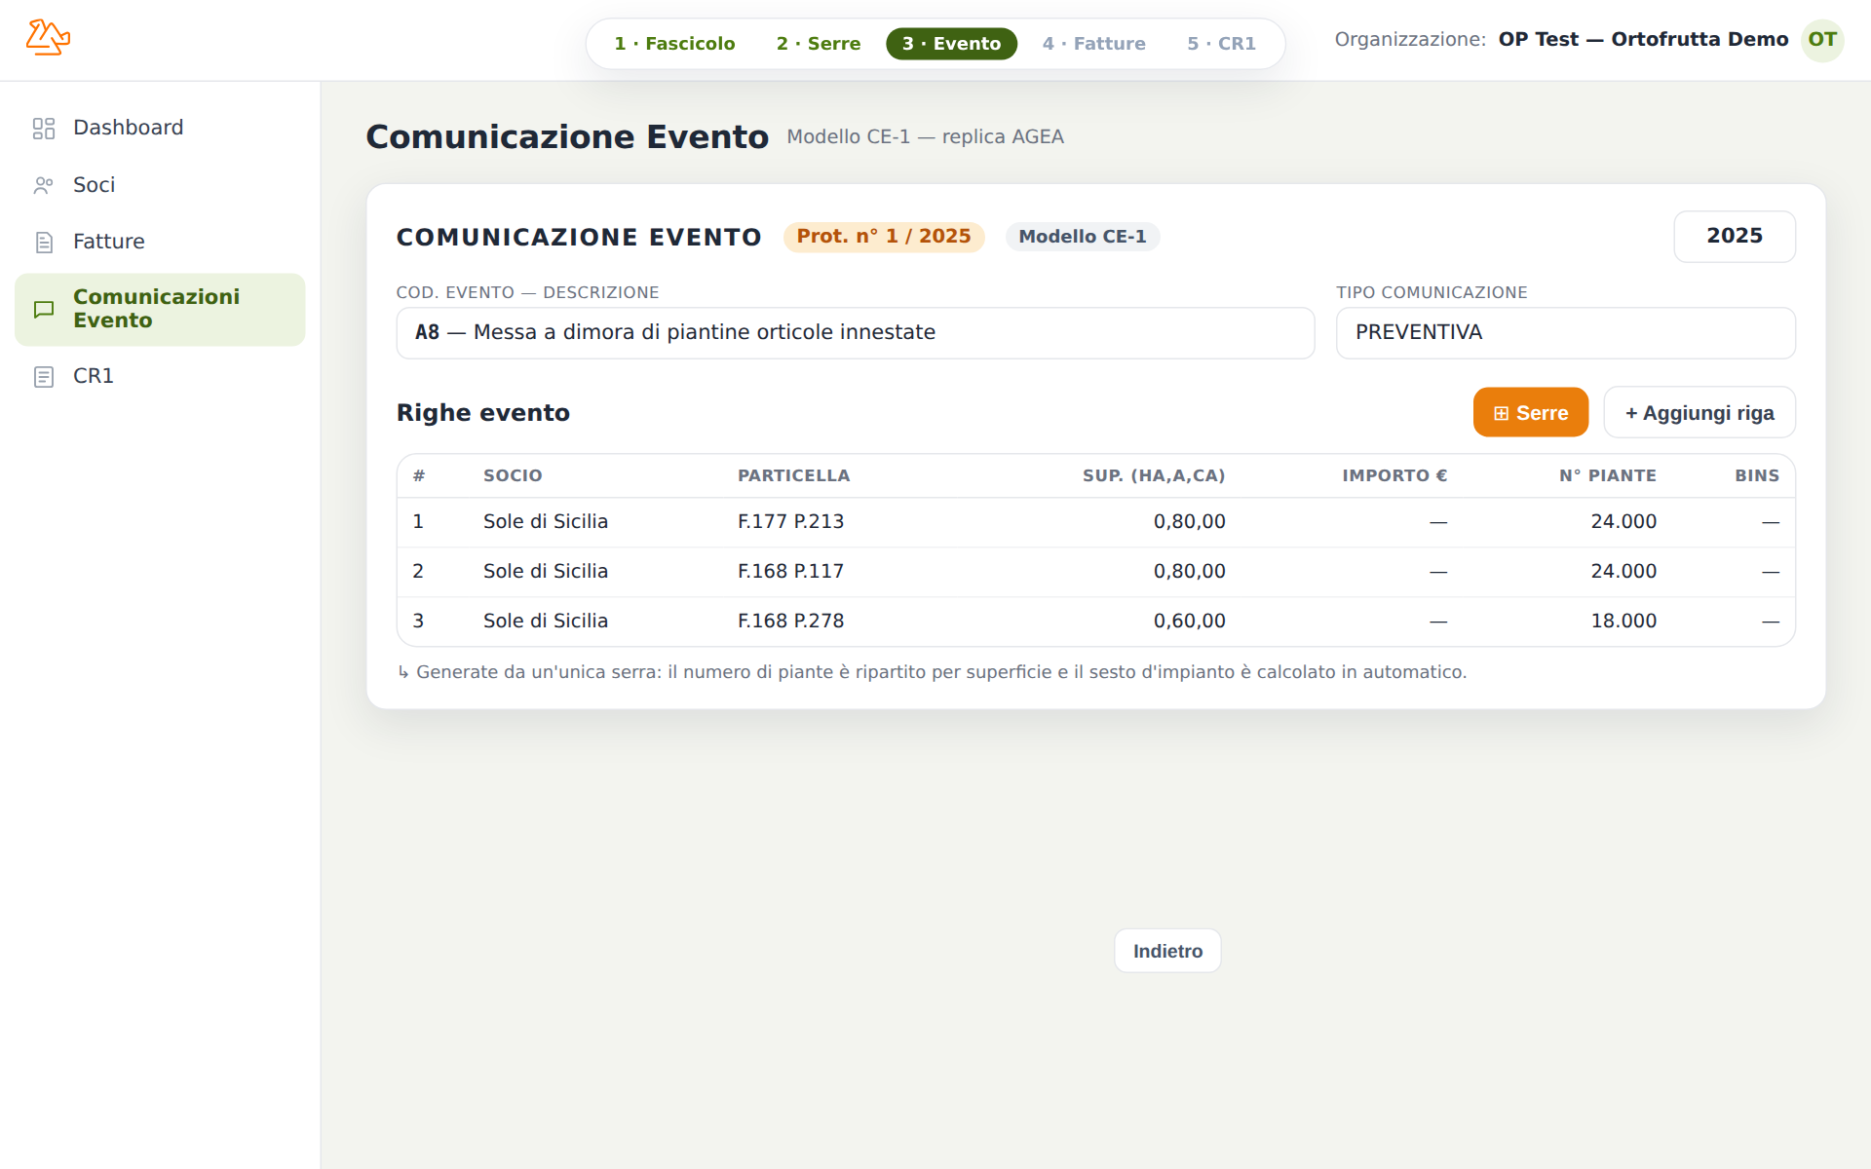Click superficie value 0,60,00
Viewport: 1871px width, 1169px height.
tap(1190, 622)
